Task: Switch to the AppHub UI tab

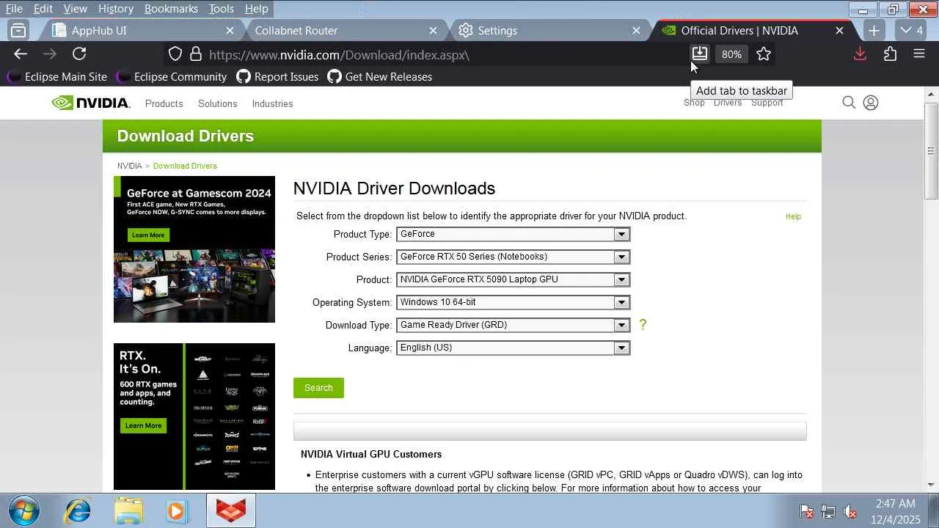Action: (x=143, y=30)
